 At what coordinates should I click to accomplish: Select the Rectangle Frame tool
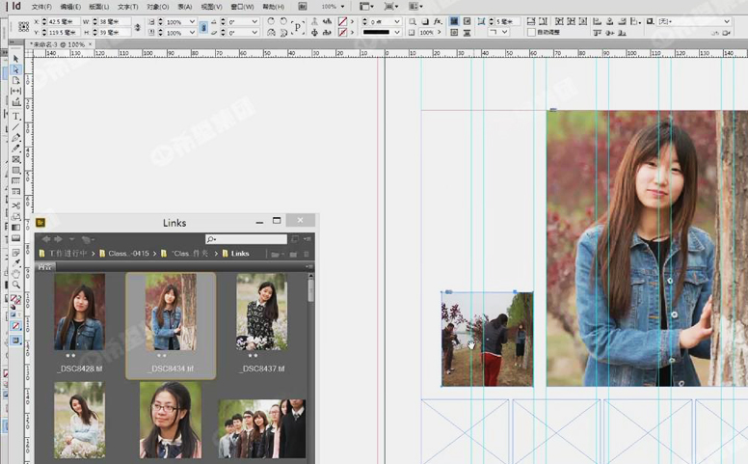pyautogui.click(x=16, y=160)
